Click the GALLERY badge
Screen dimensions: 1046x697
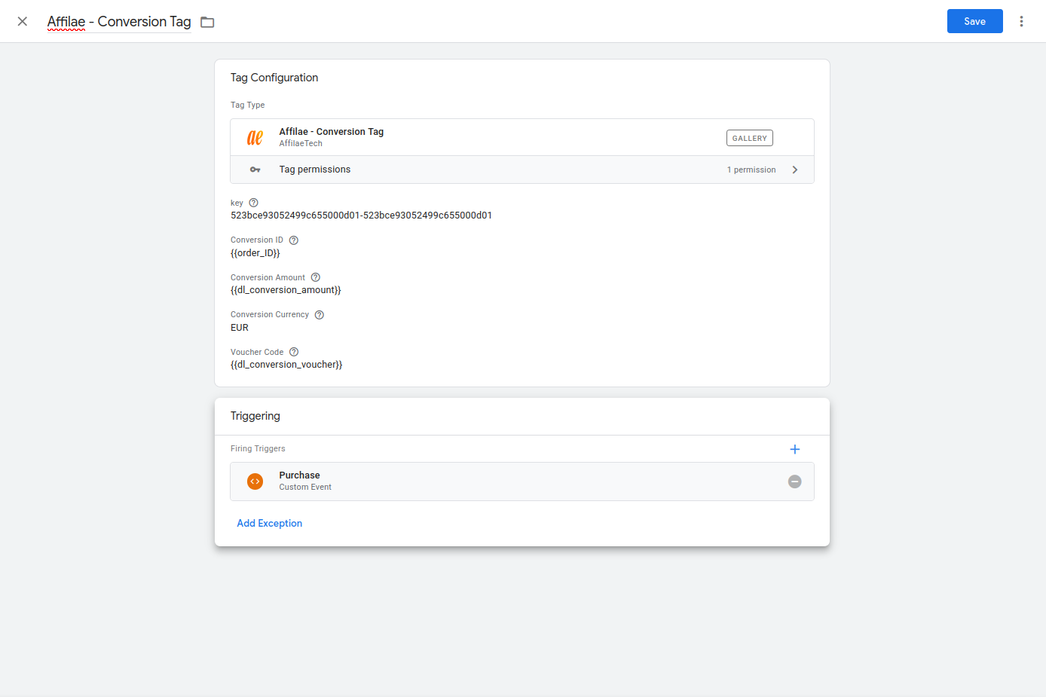pyautogui.click(x=749, y=138)
